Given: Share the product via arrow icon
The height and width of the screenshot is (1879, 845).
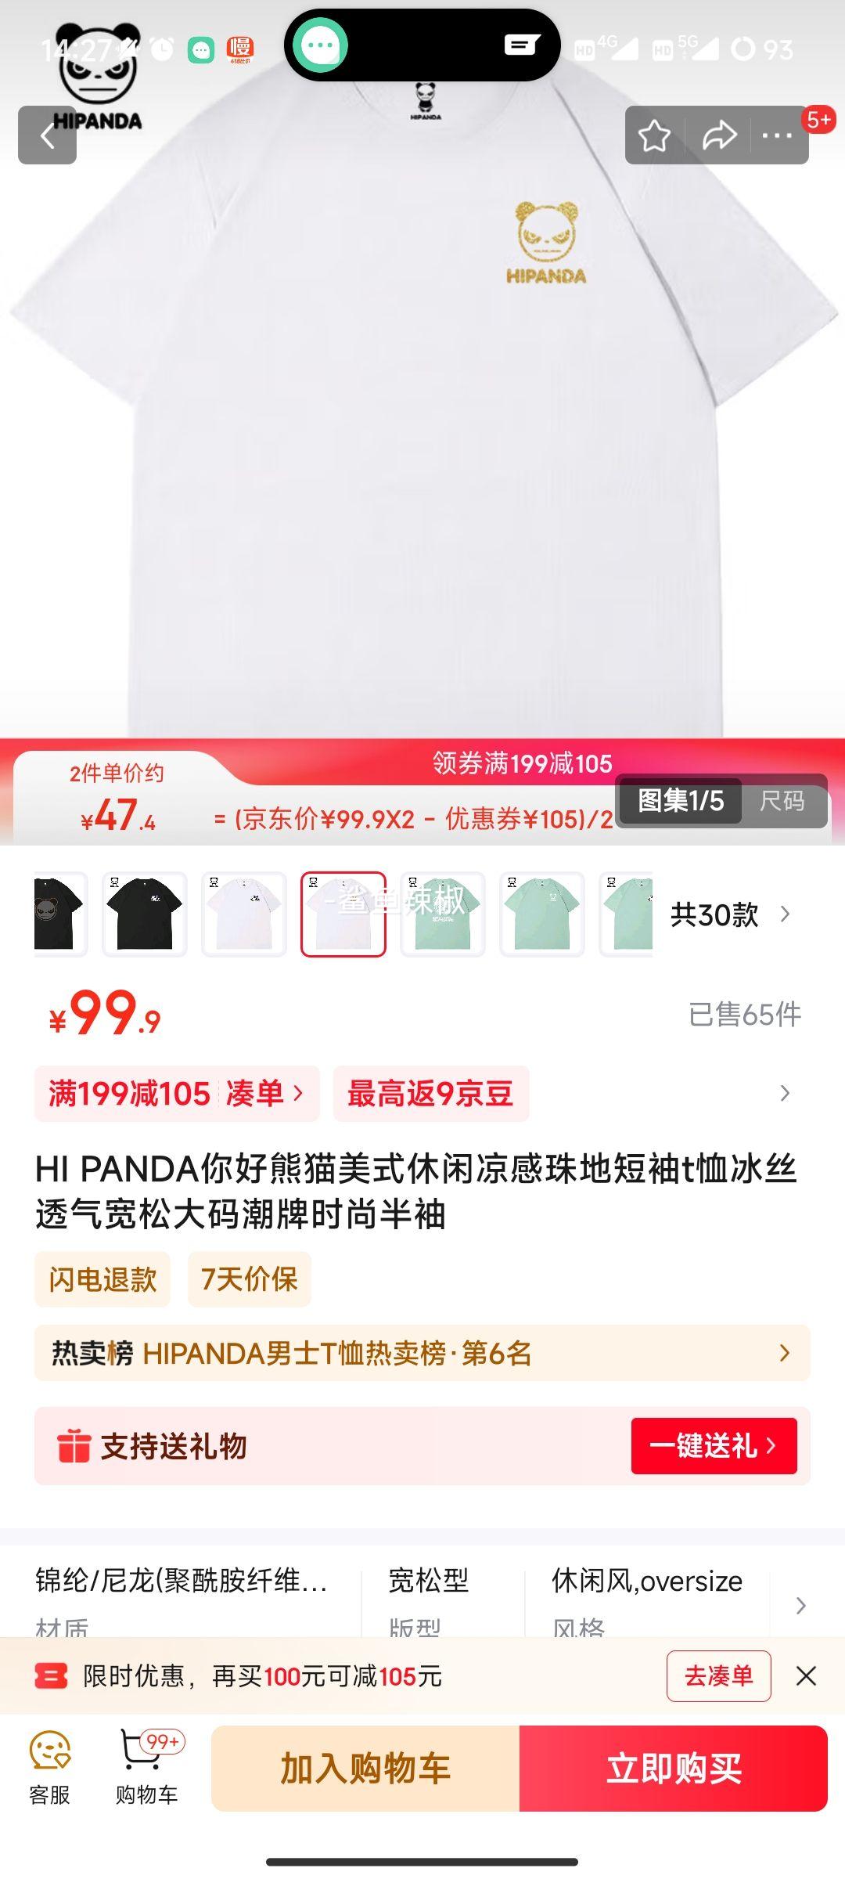Looking at the screenshot, I should click(x=719, y=135).
